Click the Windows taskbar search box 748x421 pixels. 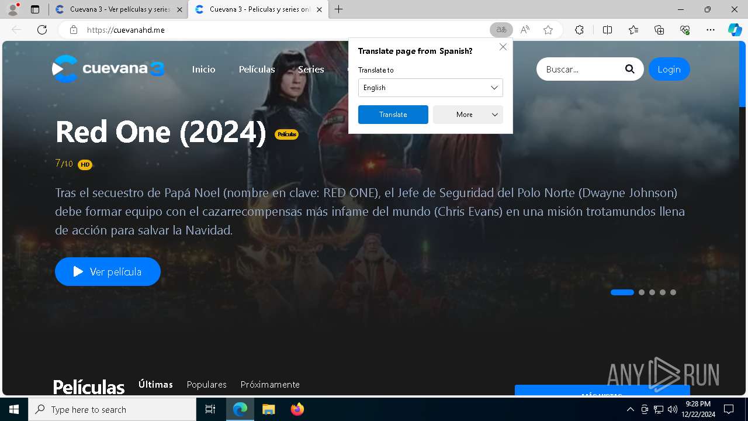pyautogui.click(x=112, y=409)
